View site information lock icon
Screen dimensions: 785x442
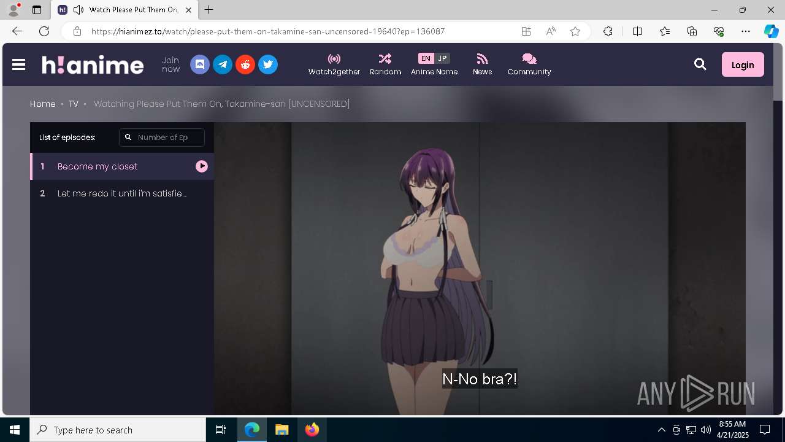coord(77,31)
